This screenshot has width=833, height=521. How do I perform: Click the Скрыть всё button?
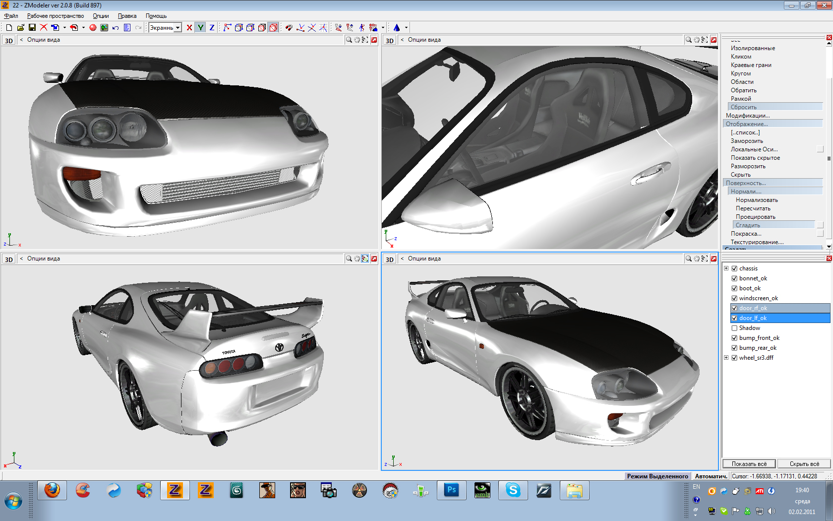click(804, 464)
